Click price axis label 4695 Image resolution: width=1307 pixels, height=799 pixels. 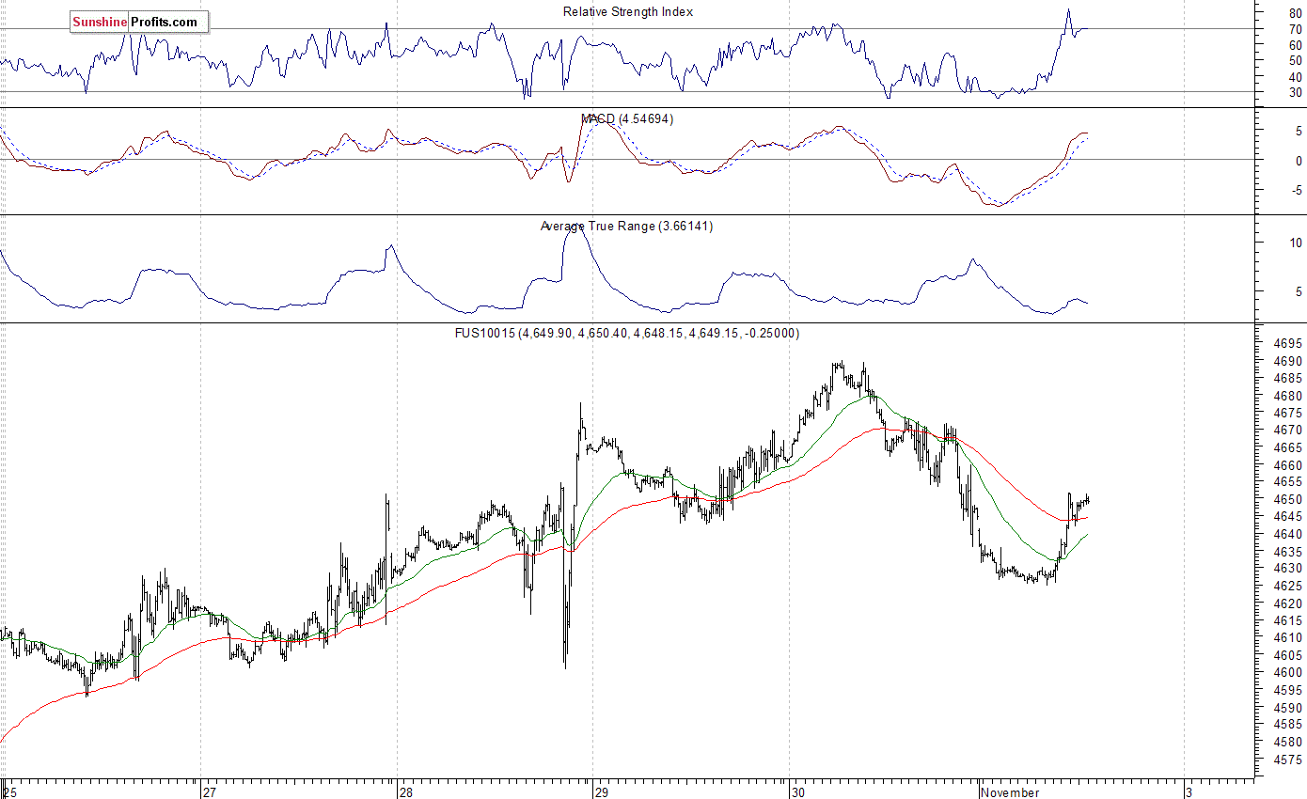click(1288, 344)
